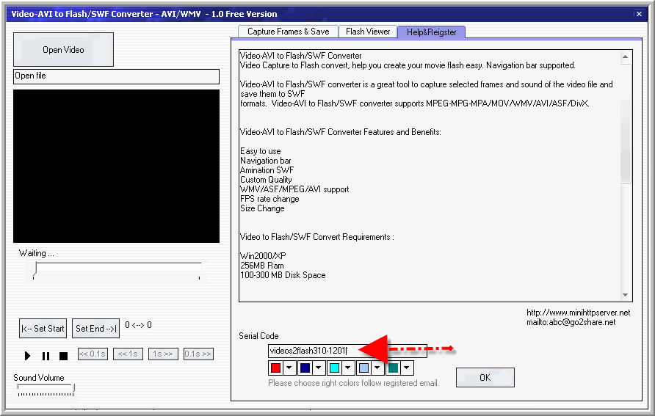Switch to Capture Frames & Save tab
The width and height of the screenshot is (655, 416).
pyautogui.click(x=288, y=32)
